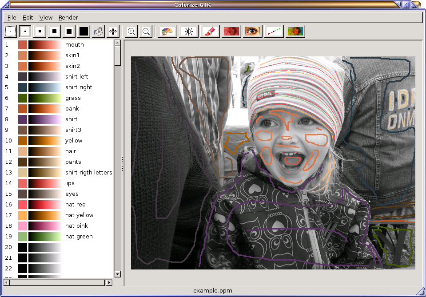Viewport: 426px width, 297px height.
Task: Zoom out of the image
Action: point(146,31)
